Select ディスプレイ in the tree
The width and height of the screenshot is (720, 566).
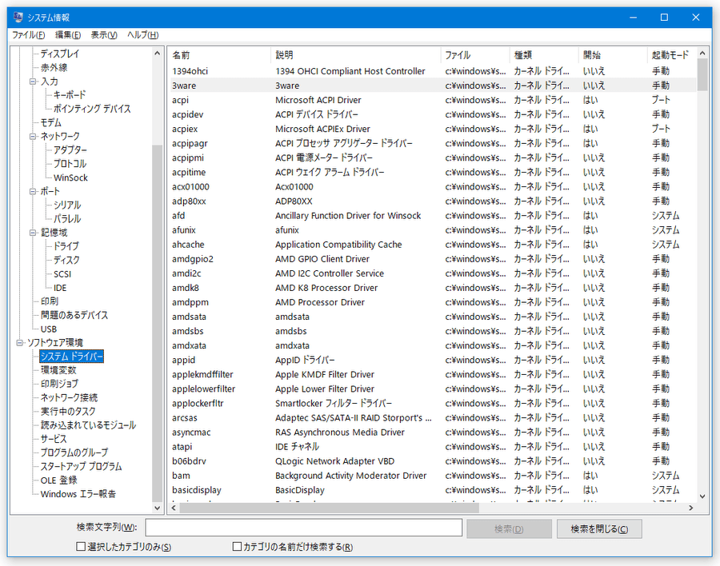click(60, 54)
